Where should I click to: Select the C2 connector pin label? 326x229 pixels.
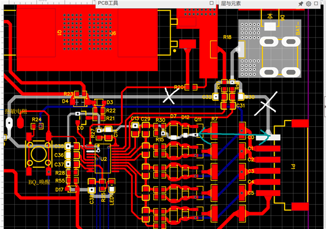[251, 159]
